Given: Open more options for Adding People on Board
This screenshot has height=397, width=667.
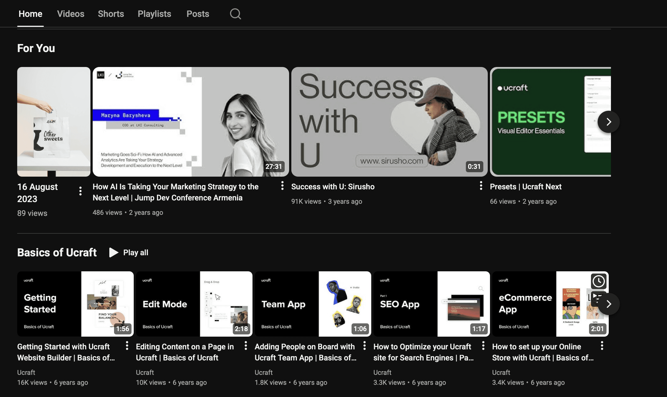Looking at the screenshot, I should click(365, 346).
